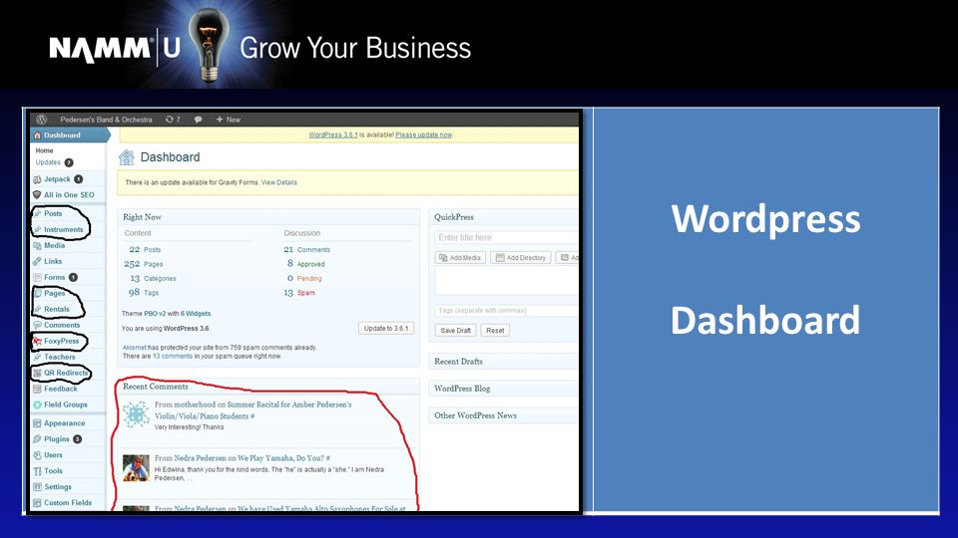Expand the WordPress Blog panel
Image resolution: width=958 pixels, height=538 pixels.
click(x=503, y=388)
